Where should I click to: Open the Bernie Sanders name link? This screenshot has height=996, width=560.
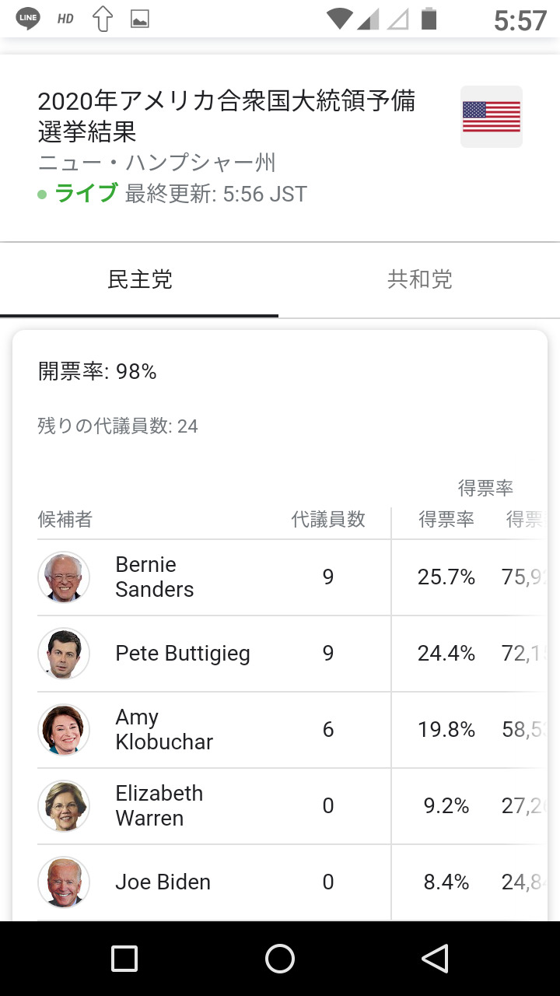pyautogui.click(x=154, y=577)
